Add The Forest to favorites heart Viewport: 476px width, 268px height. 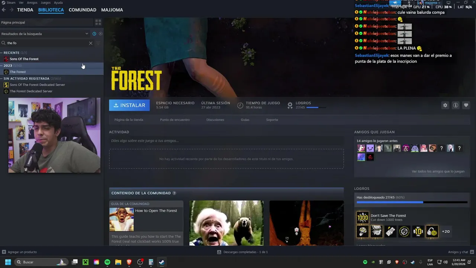pos(466,105)
